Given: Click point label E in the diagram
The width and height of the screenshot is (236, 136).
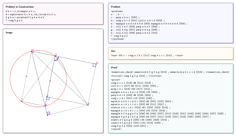Looking at the screenshot, I should (x=89, y=104).
